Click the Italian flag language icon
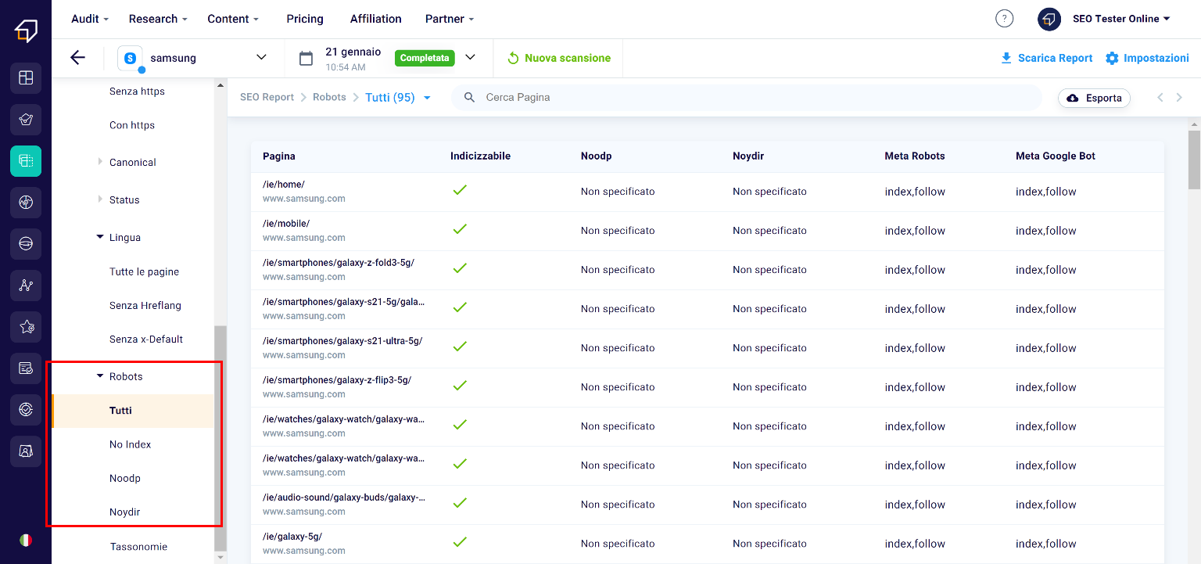 coord(26,540)
